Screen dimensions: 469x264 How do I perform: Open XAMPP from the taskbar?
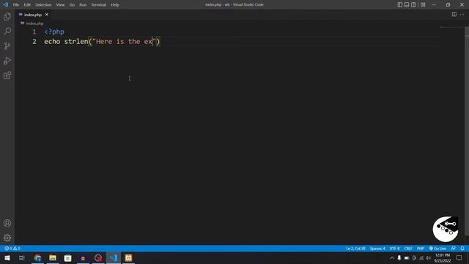[128, 257]
